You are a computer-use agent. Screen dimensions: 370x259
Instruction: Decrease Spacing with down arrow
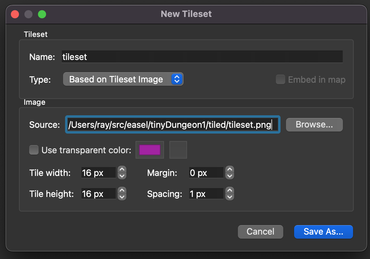(230, 197)
